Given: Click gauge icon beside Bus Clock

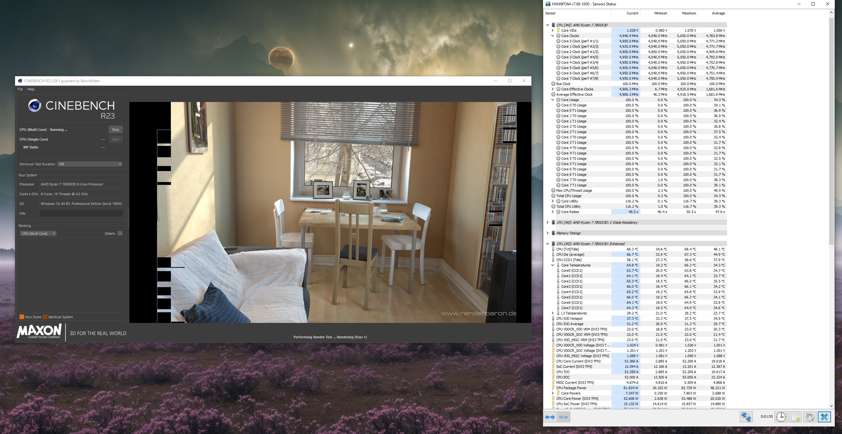Looking at the screenshot, I should tap(553, 83).
